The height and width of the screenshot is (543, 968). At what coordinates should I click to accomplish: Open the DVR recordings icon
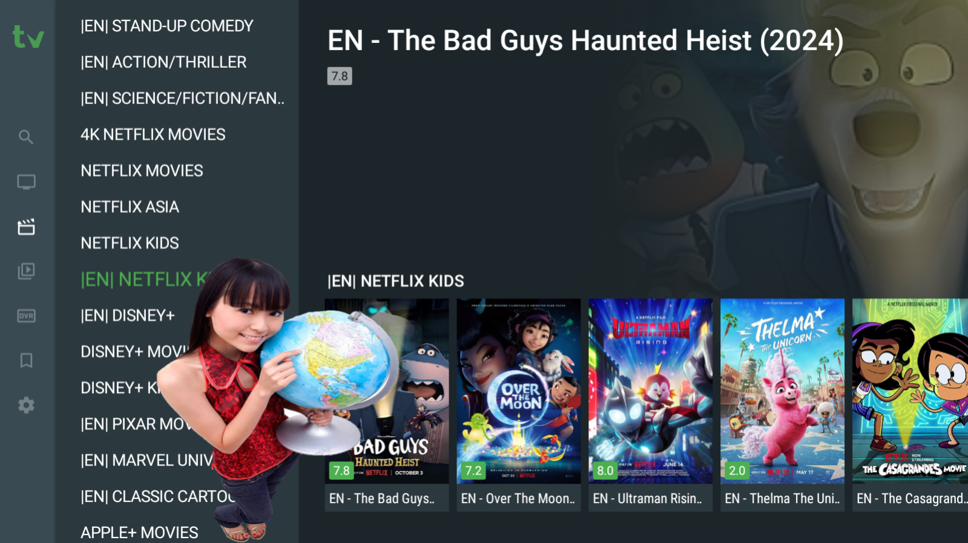[26, 316]
